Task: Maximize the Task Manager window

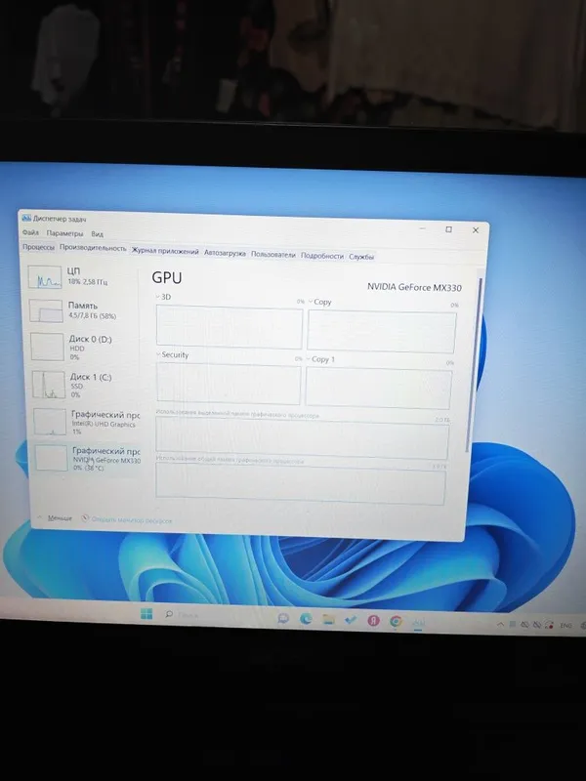Action: click(x=448, y=229)
